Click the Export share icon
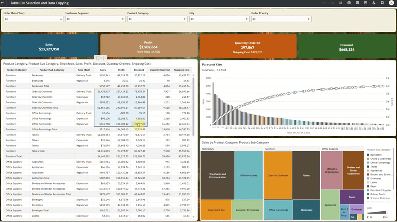The width and height of the screenshot is (397, 222). click(366, 3)
